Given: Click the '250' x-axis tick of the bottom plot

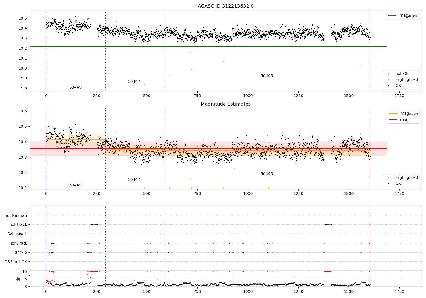Looking at the screenshot, I should point(97,292).
